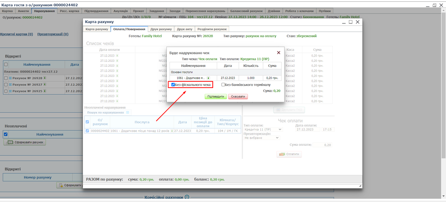
Task: Open the Тип оплати dropdown
Action: [263, 129]
